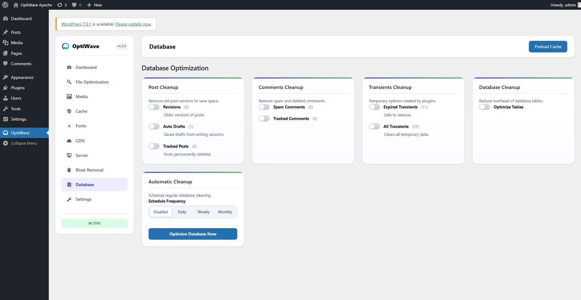
Task: Open Appearance in WordPress sidebar
Action: (x=24, y=77)
